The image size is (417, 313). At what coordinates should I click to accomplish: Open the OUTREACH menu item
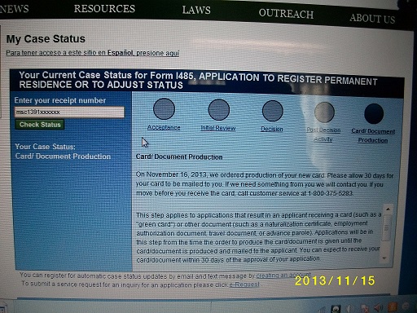(x=286, y=13)
